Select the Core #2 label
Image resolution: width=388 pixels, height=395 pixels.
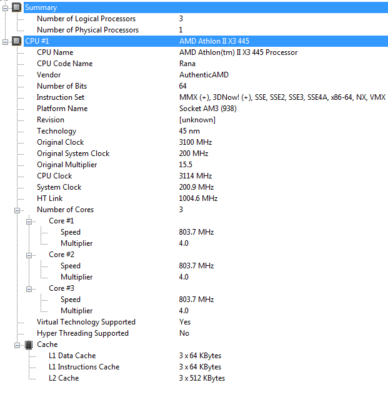click(x=62, y=255)
